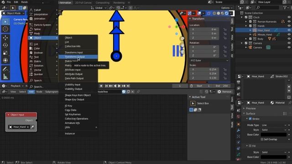Activate the Move tool
This screenshot has height=164, width=292.
[5, 38]
